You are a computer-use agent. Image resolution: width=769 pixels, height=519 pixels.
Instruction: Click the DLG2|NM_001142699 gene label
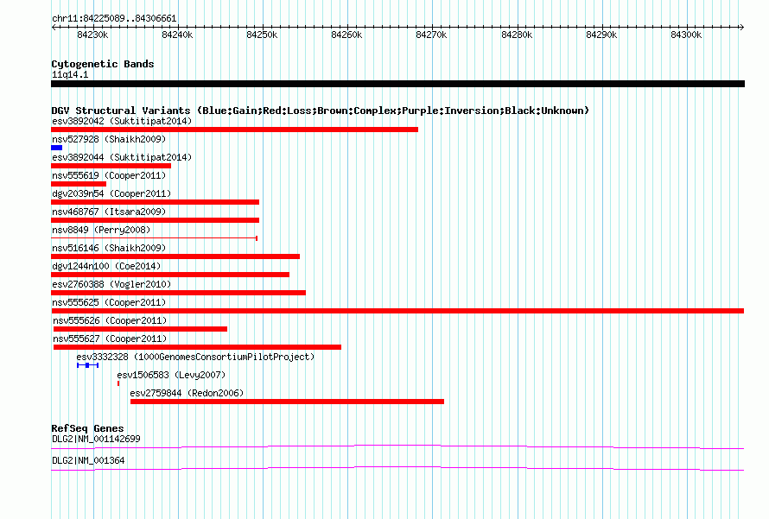96,439
